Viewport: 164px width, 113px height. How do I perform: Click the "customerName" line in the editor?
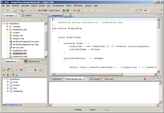click(x=85, y=49)
